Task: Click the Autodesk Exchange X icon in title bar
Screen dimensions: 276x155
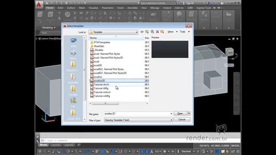Action: coord(208,3)
